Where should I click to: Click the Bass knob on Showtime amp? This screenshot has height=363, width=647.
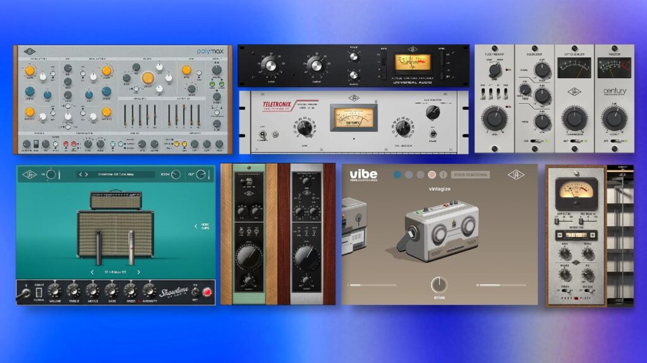coord(111,291)
